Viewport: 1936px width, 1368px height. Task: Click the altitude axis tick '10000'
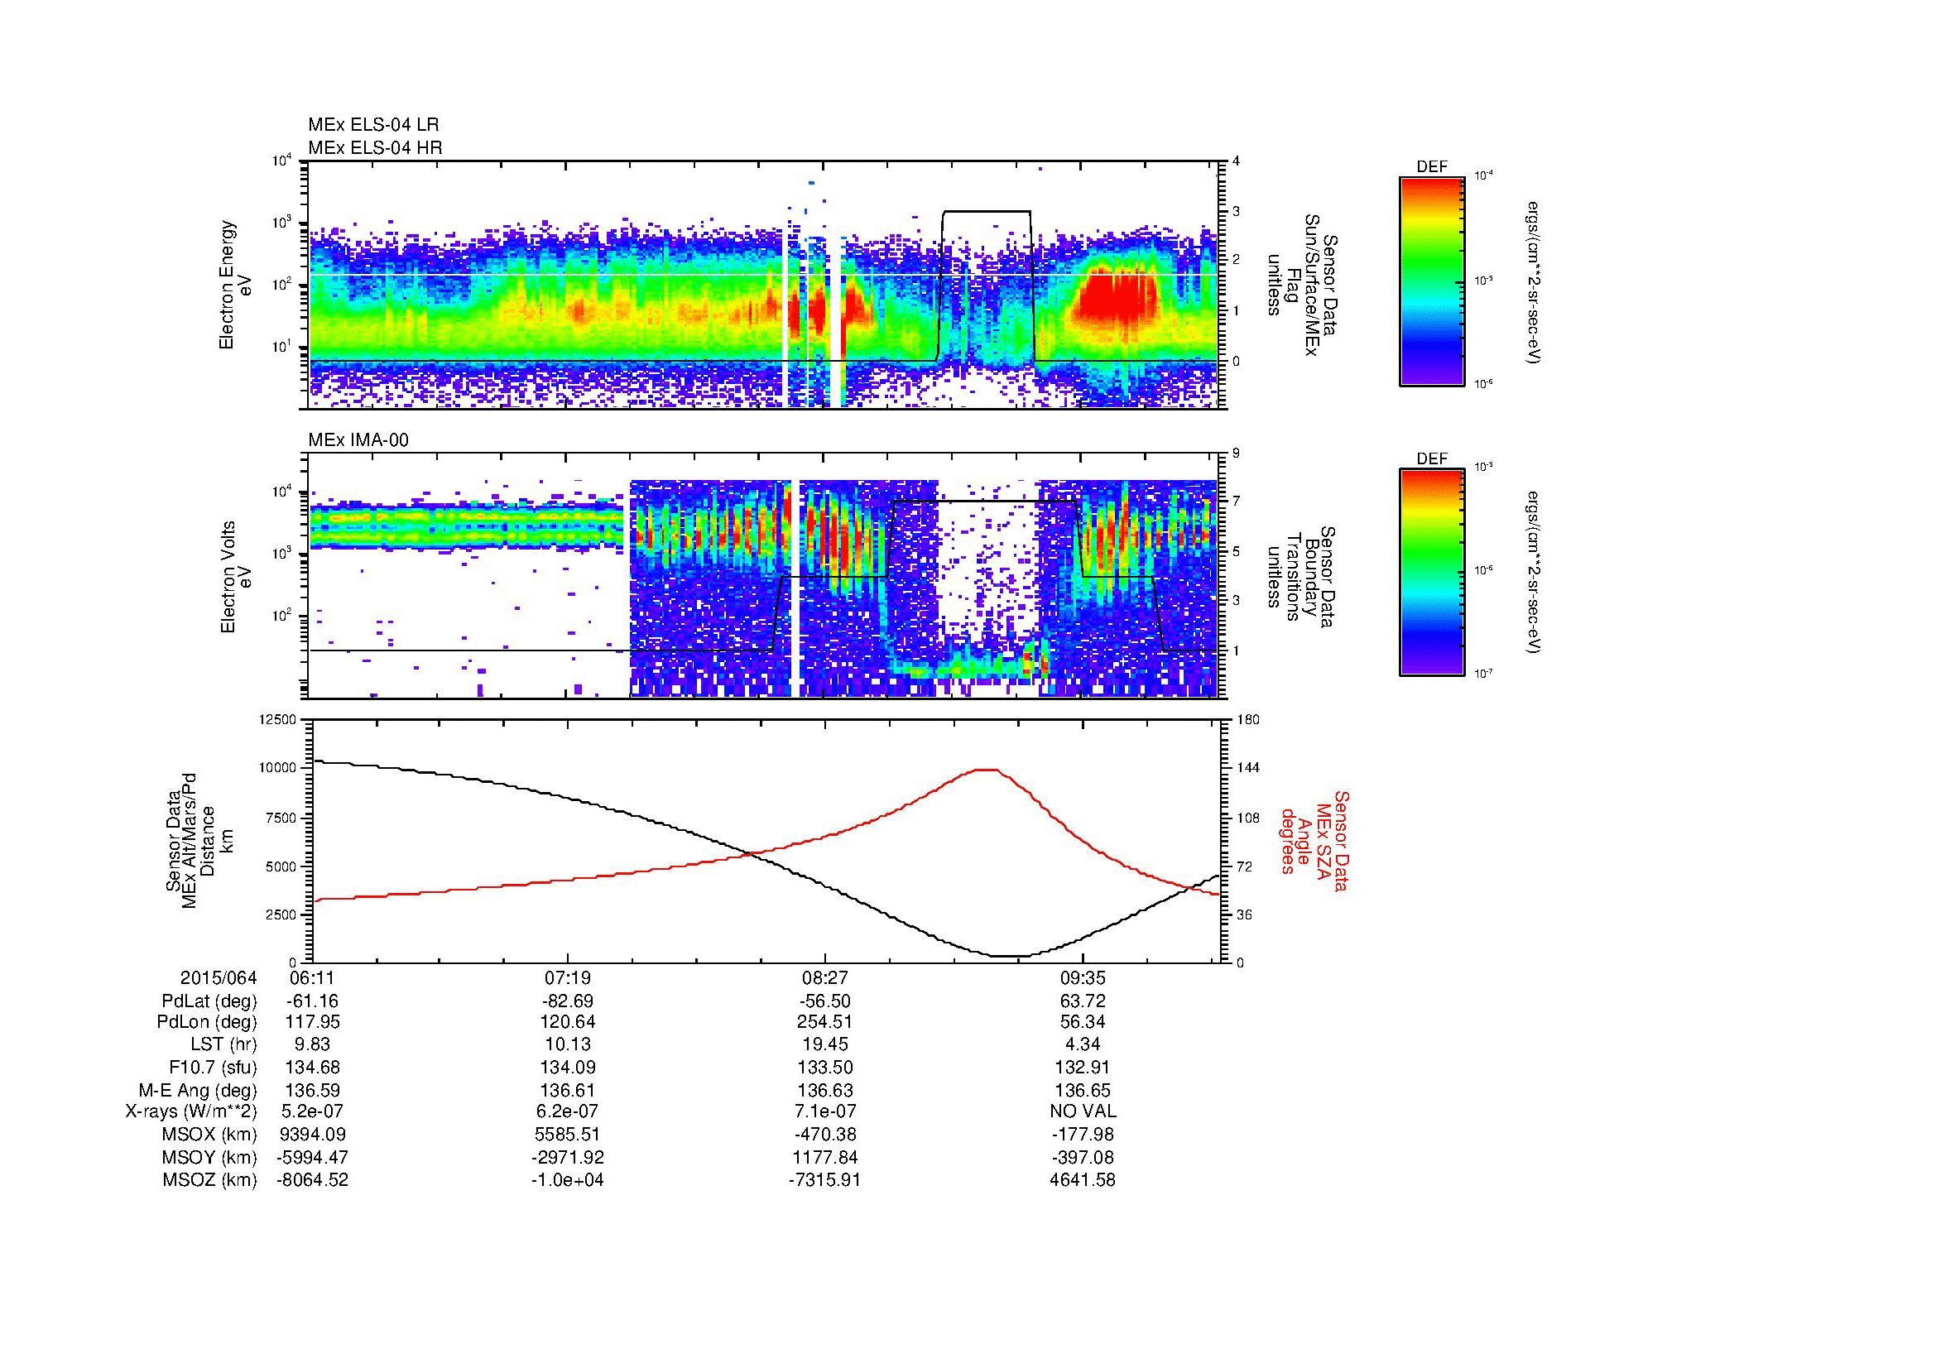pos(279,768)
